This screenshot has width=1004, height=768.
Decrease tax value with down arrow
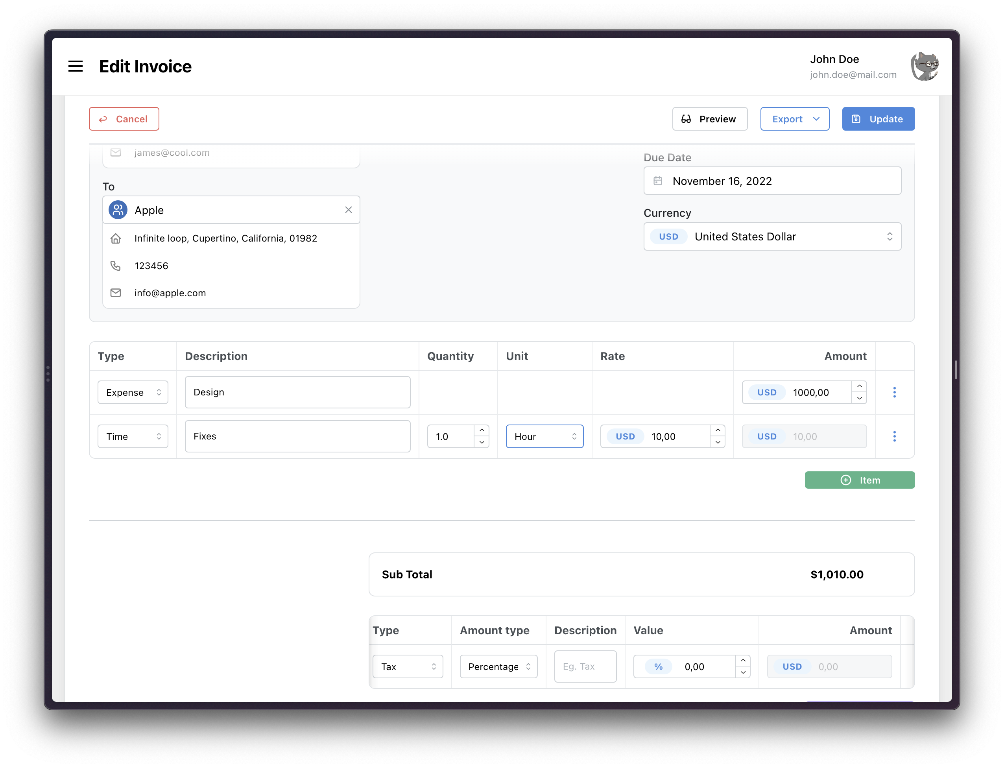tap(743, 672)
